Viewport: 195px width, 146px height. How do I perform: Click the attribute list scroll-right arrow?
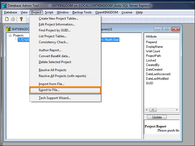point(177,110)
